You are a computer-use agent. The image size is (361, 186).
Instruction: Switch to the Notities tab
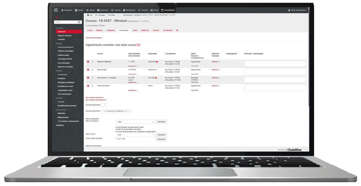pos(145,30)
